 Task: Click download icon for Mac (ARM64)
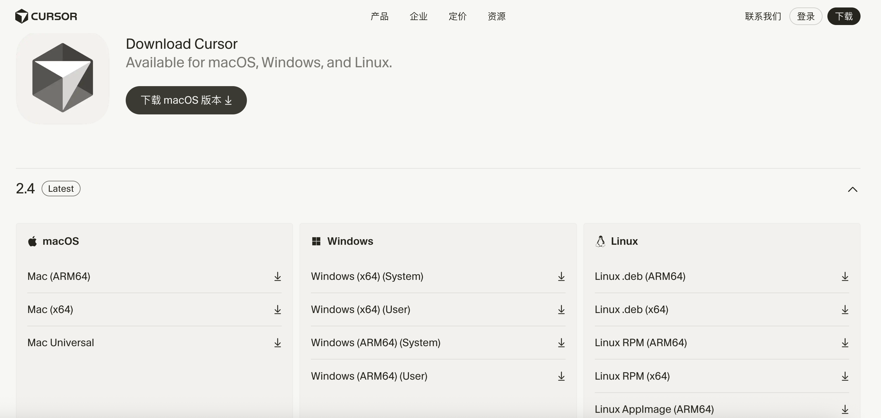[277, 276]
